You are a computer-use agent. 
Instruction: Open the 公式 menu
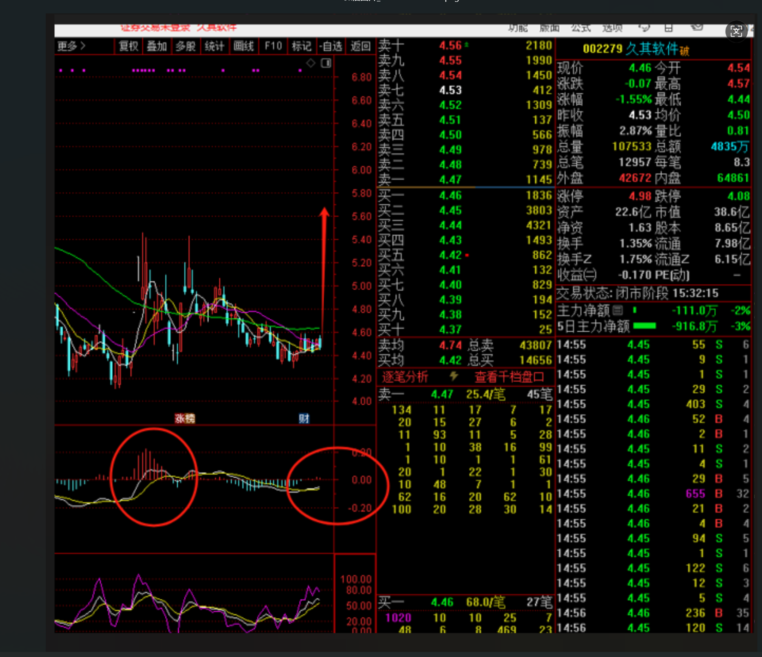click(x=581, y=28)
